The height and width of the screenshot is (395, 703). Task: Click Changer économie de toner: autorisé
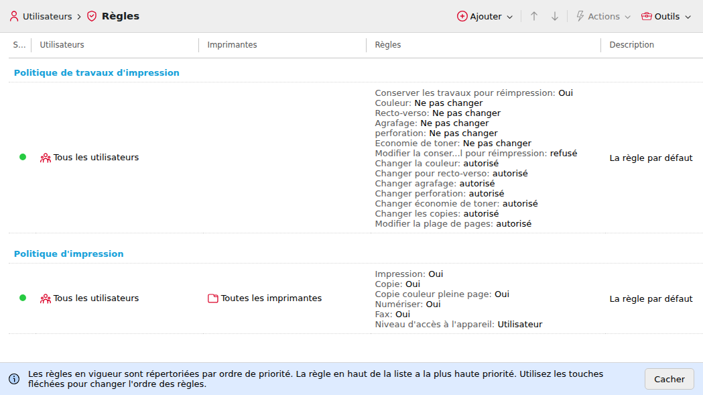pos(456,204)
